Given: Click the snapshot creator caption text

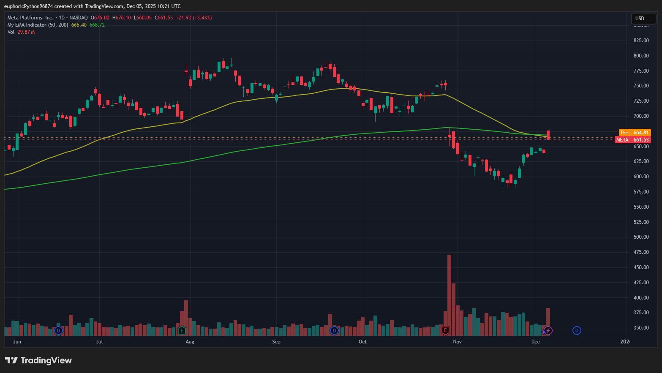Looking at the screenshot, I should click(92, 6).
